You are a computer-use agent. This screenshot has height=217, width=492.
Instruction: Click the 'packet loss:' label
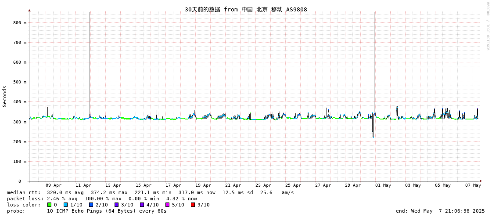(x=25, y=199)
